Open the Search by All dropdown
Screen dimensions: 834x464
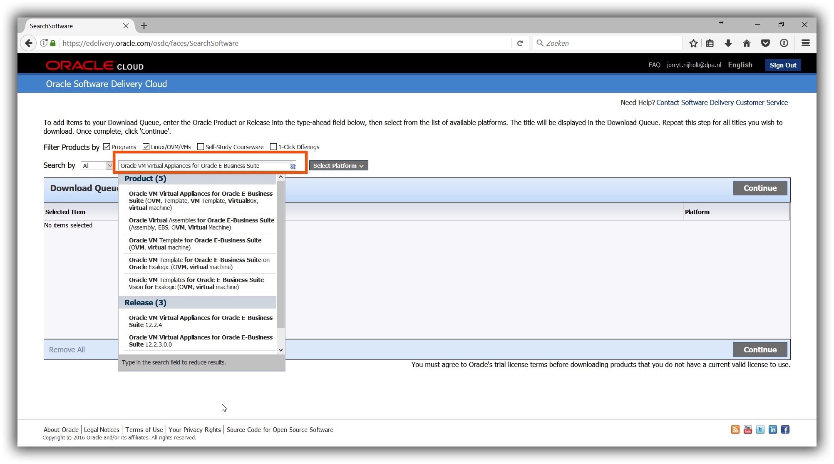point(97,166)
